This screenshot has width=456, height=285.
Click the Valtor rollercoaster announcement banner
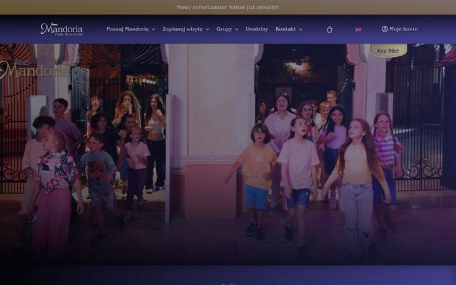point(228,7)
